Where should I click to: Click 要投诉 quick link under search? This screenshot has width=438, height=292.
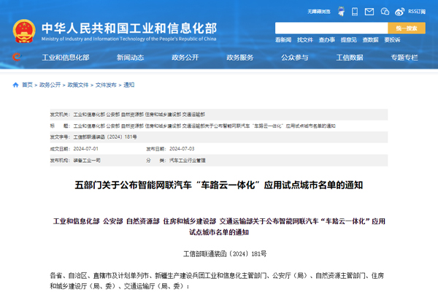[x=392, y=40]
